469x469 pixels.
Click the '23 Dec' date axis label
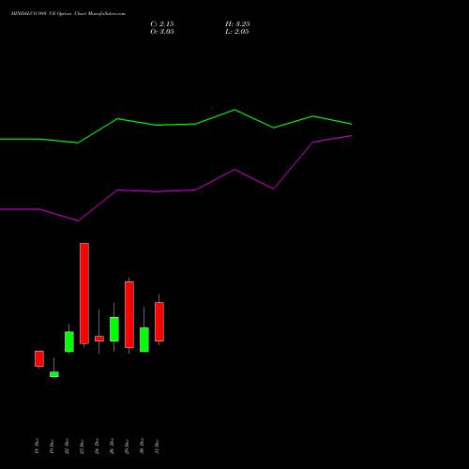point(82,446)
